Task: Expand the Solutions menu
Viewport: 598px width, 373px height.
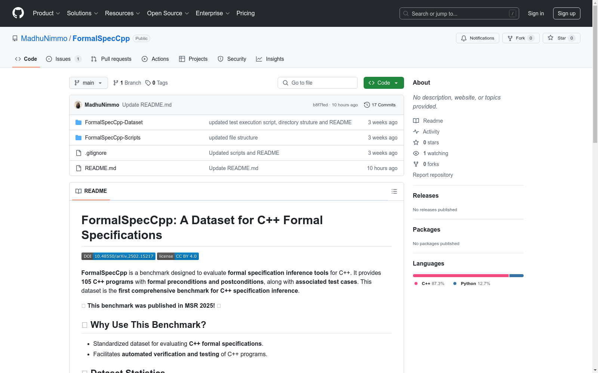Action: (x=83, y=13)
